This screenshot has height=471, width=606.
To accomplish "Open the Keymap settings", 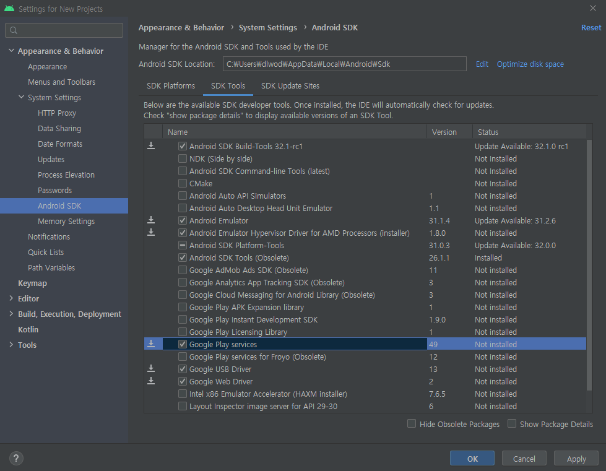I will (32, 283).
